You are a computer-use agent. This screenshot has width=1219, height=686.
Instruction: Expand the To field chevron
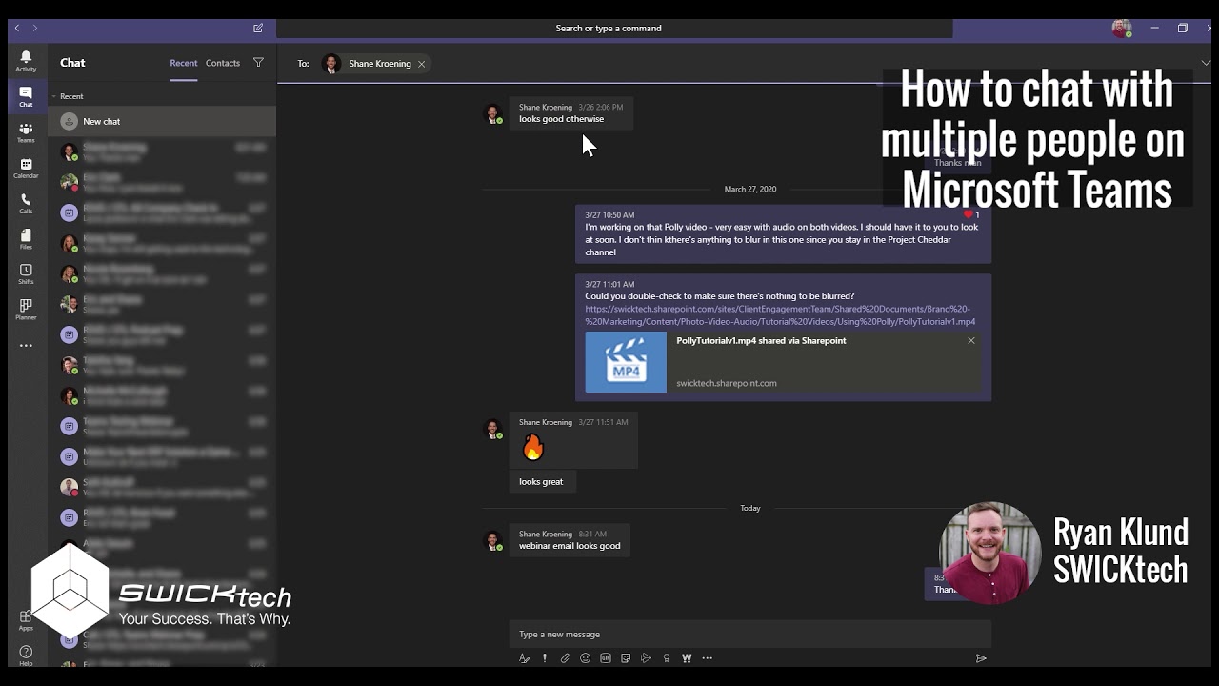pos(1206,63)
